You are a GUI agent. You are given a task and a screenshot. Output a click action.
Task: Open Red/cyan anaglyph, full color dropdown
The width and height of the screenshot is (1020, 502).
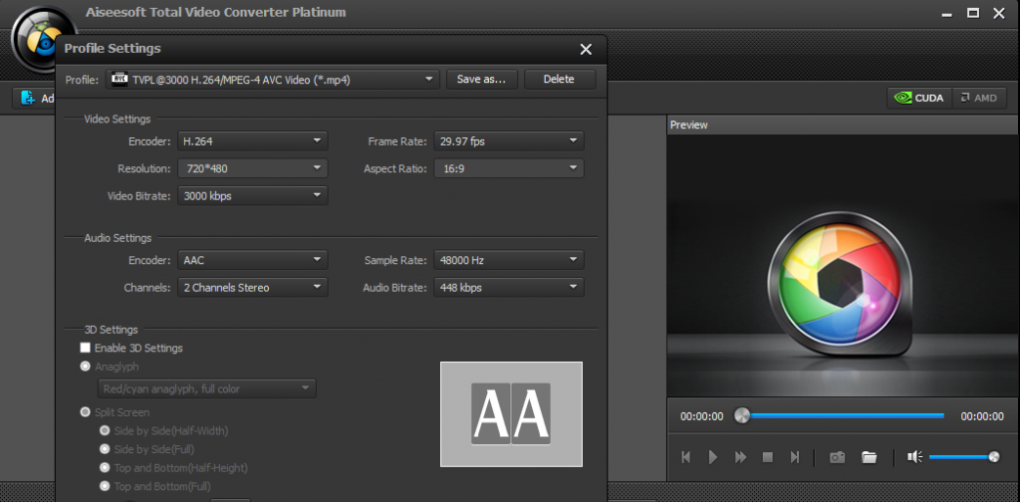206,388
